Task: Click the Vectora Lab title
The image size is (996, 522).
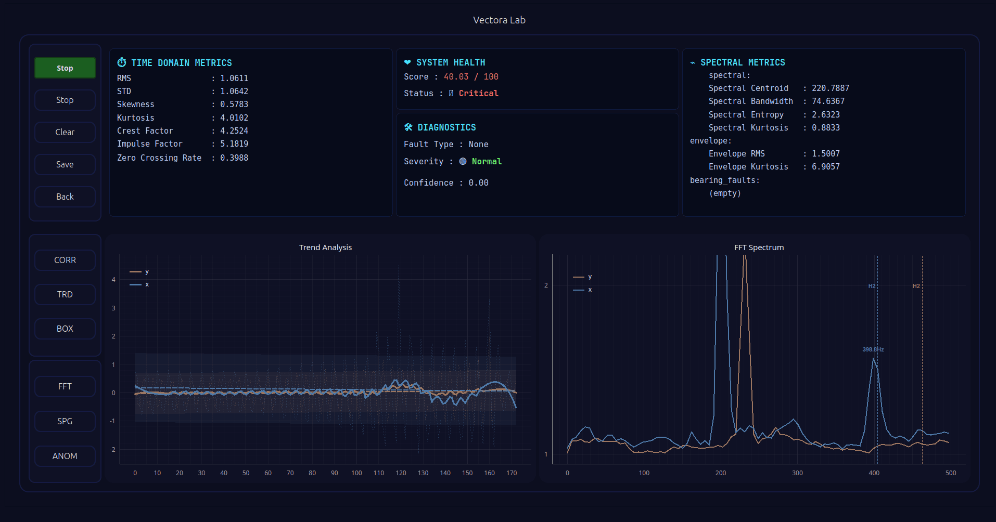Action: [x=499, y=20]
